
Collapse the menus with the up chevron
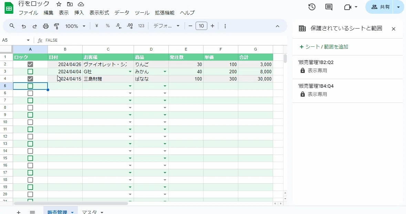click(x=277, y=26)
